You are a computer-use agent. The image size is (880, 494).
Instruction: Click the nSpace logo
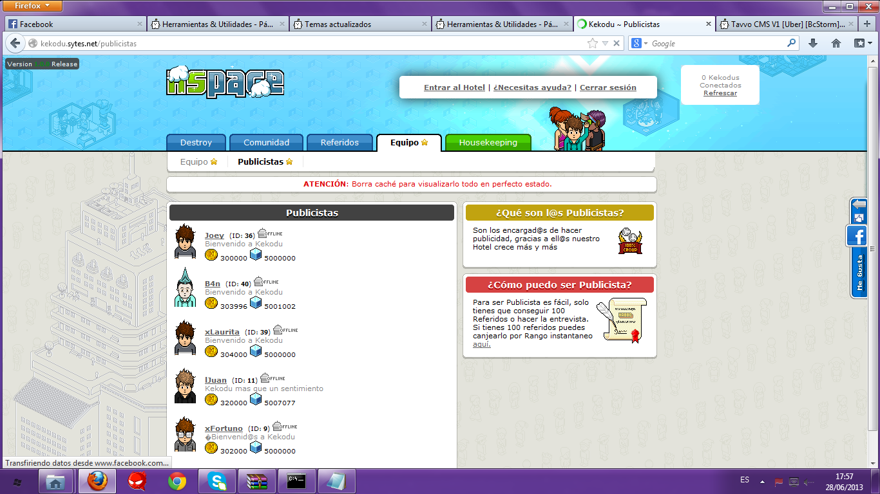tap(225, 82)
